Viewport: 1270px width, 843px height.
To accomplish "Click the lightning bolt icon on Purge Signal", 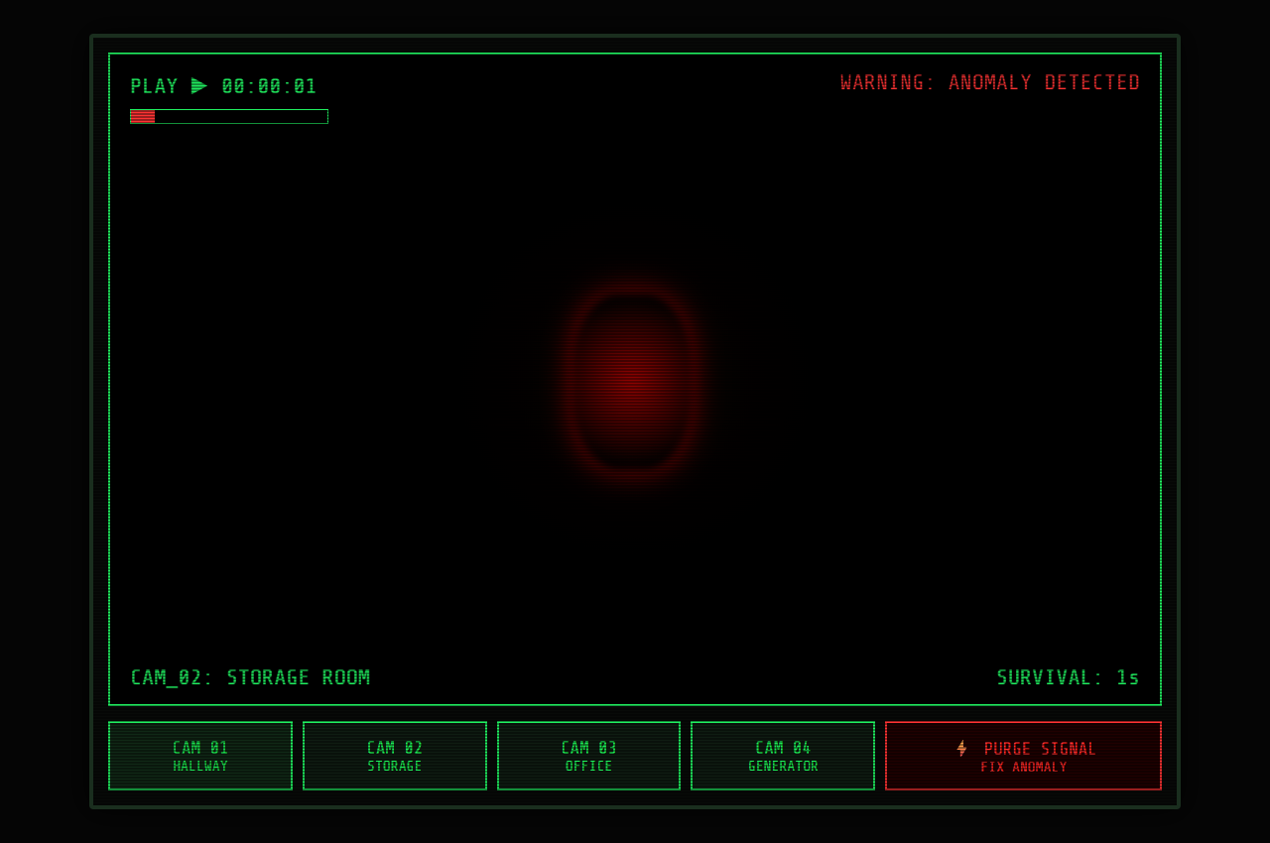I will click(x=961, y=748).
